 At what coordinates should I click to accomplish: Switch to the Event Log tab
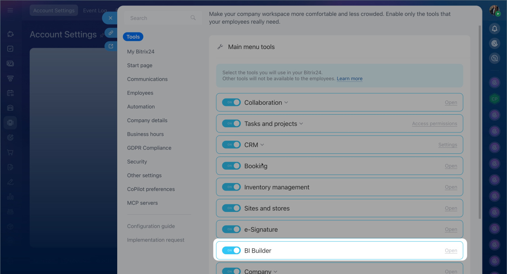tap(95, 11)
